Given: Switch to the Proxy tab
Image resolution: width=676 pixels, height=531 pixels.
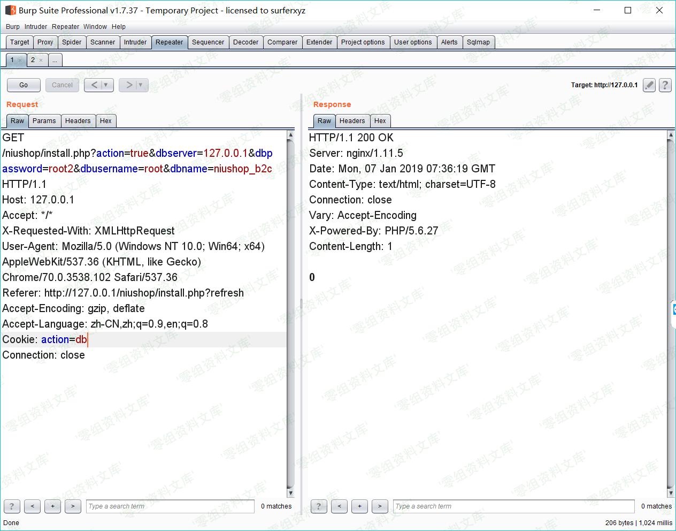Looking at the screenshot, I should [45, 42].
